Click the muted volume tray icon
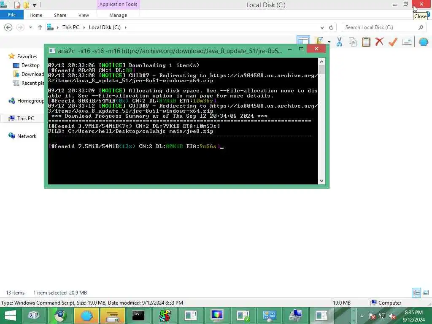The height and width of the screenshot is (324, 432). click(x=392, y=316)
